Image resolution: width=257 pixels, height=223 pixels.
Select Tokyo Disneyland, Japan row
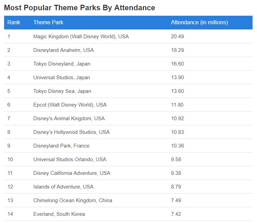pyautogui.click(x=128, y=64)
